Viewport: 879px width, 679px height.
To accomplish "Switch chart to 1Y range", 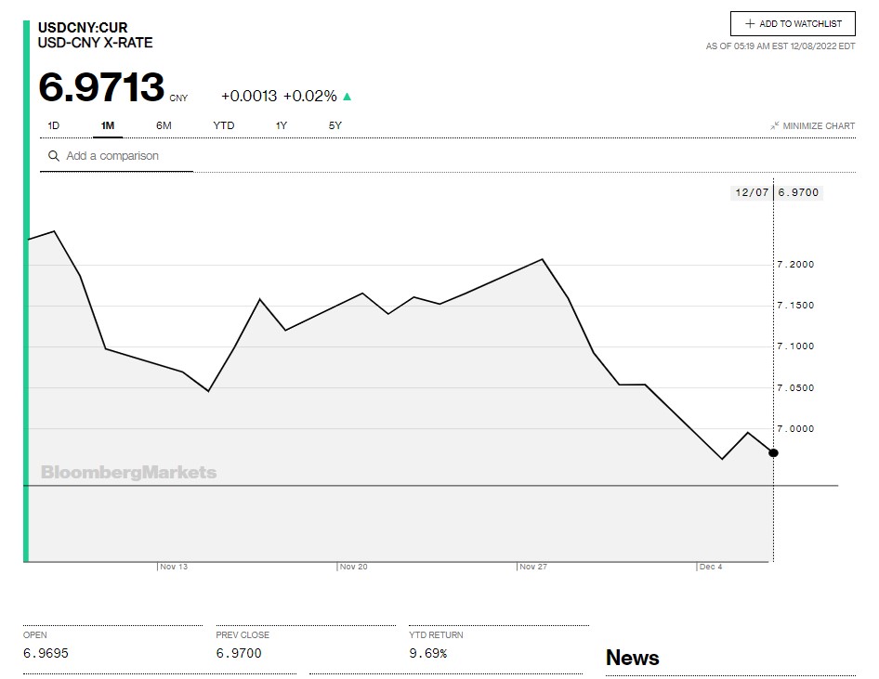I will 281,125.
